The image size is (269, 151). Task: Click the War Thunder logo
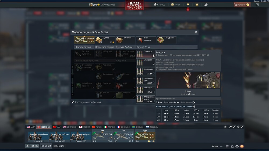(x=134, y=5)
